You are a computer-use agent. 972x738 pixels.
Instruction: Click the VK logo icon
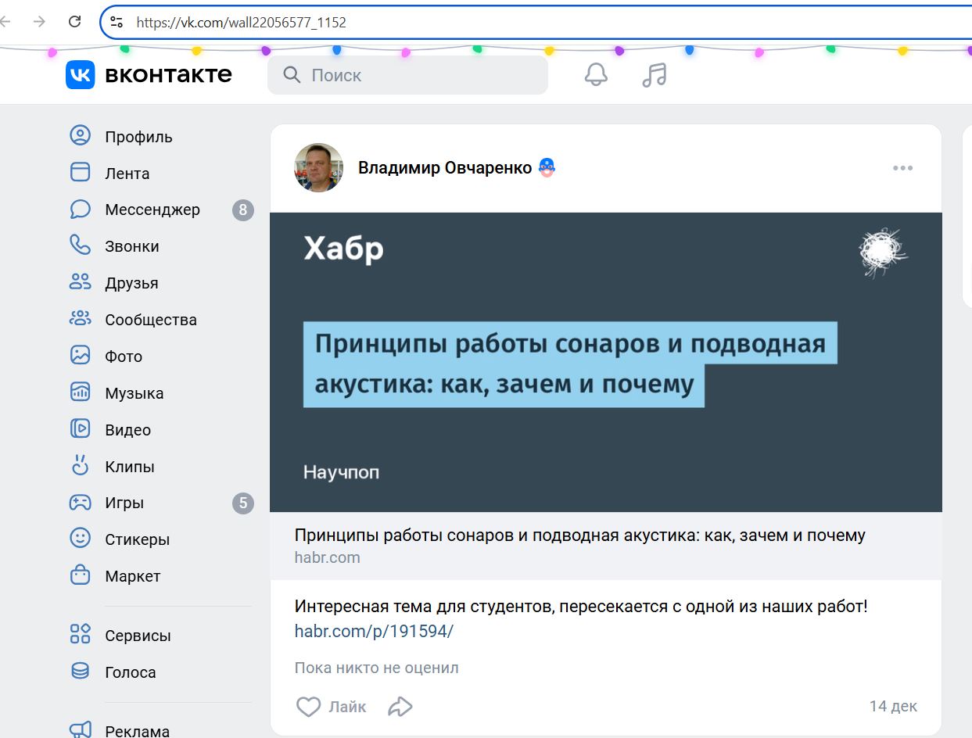77,73
